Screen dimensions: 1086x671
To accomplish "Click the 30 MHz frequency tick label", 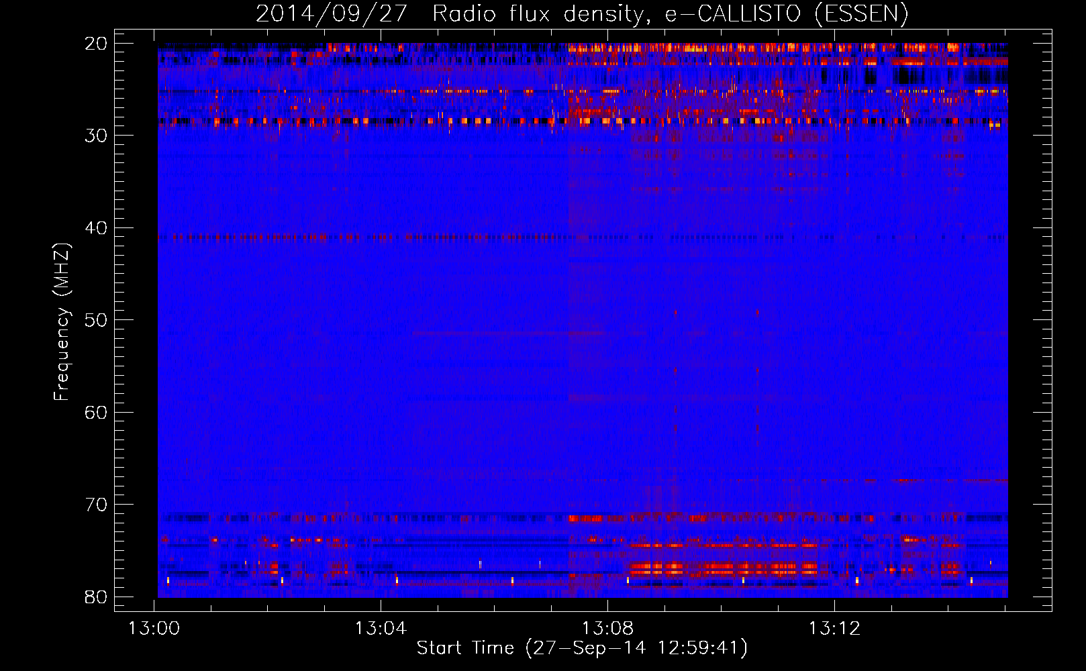I will 97,136.
